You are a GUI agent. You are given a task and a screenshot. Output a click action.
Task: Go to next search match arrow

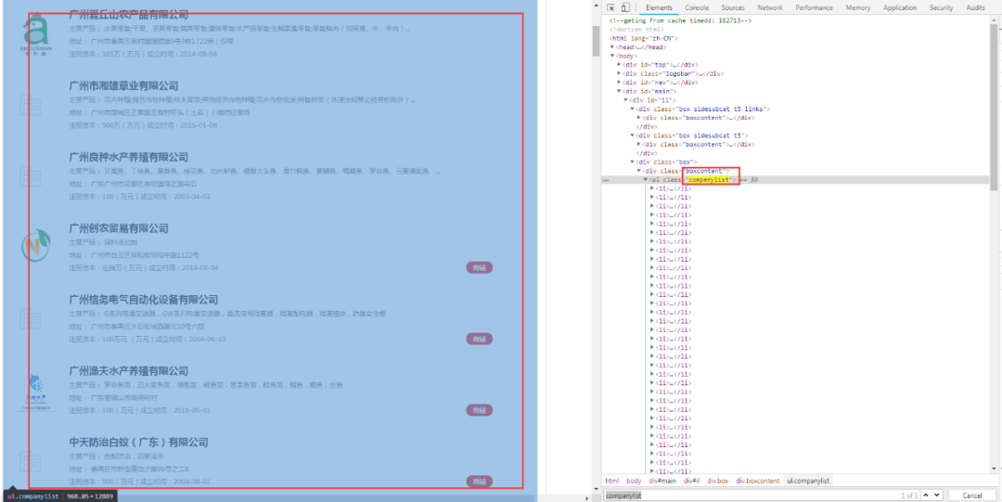coord(937,496)
